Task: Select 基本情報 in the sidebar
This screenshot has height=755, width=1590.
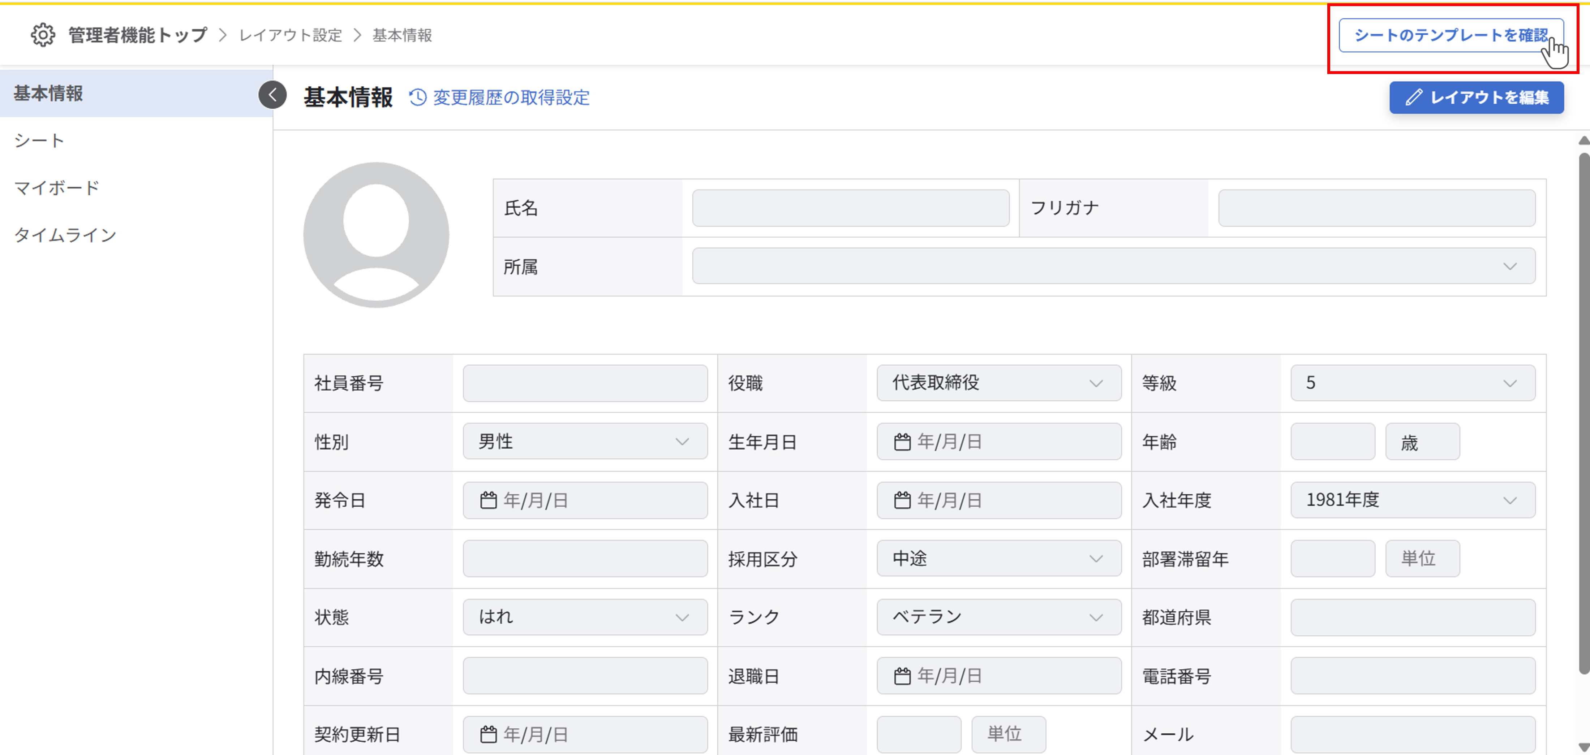Action: 136,93
